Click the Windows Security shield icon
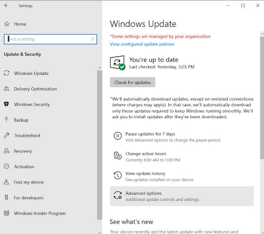 7,104
